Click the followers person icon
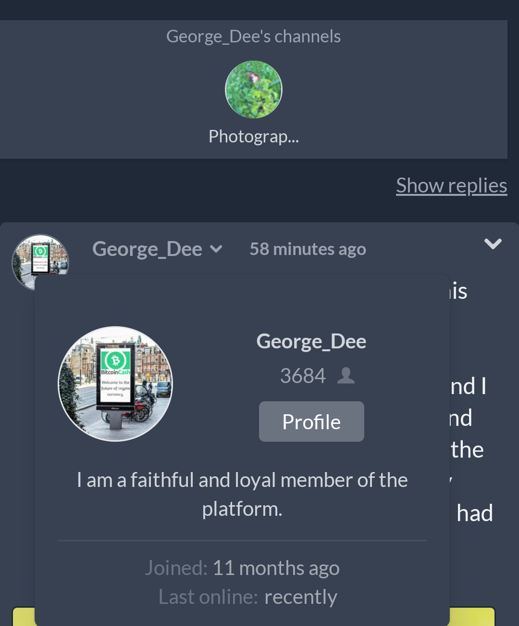The image size is (519, 626). coord(346,375)
